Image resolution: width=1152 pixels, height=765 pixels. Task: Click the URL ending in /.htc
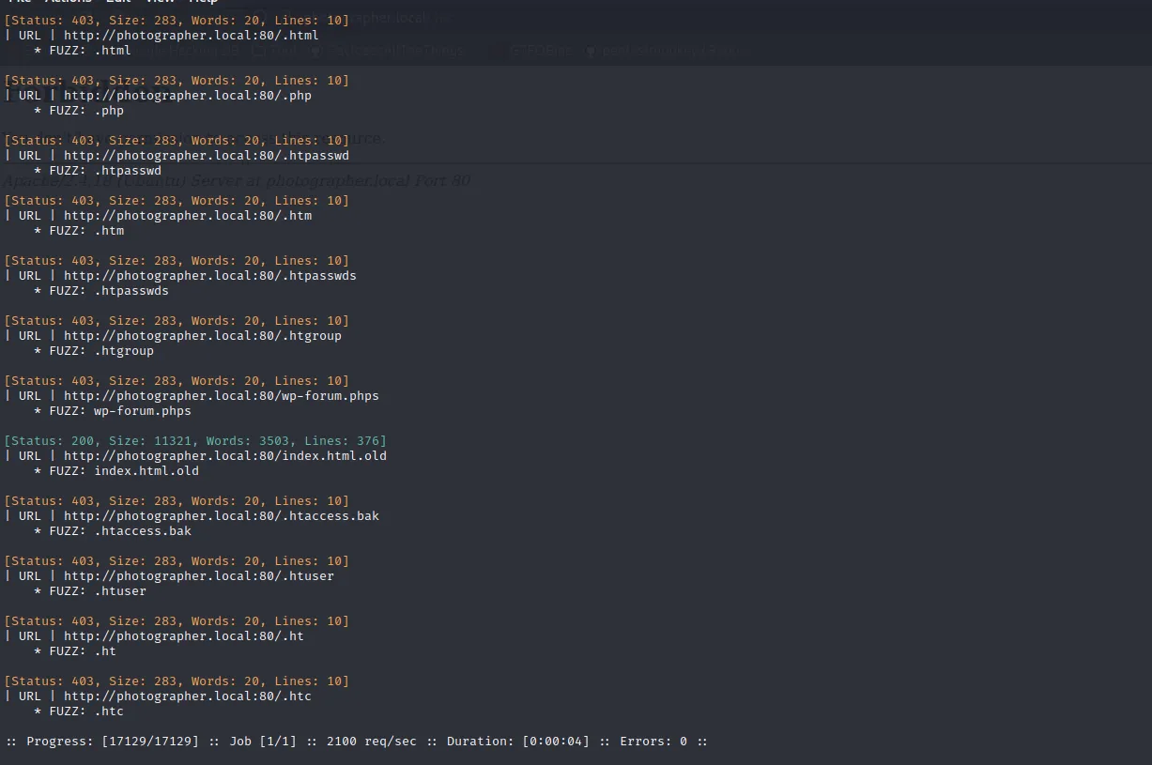pos(187,696)
